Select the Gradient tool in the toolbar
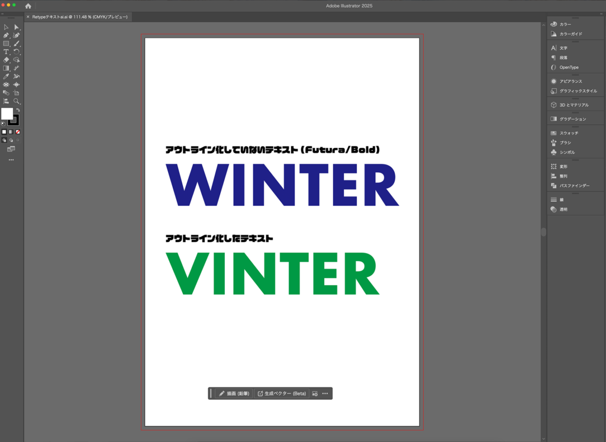The width and height of the screenshot is (606, 442). pos(6,69)
